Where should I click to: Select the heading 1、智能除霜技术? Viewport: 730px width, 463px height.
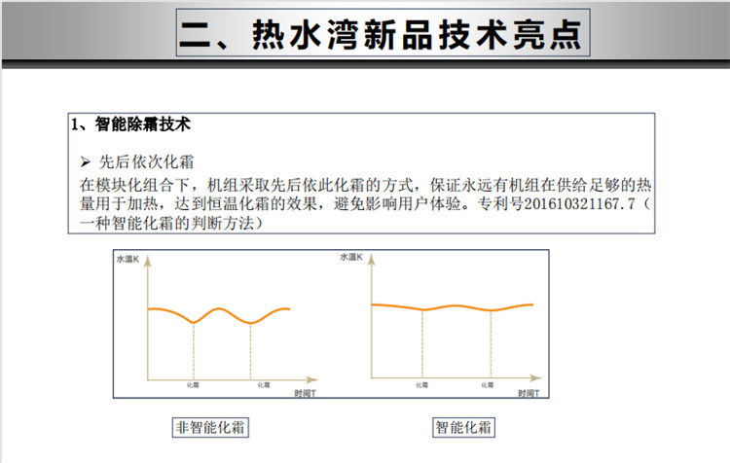[x=130, y=125]
